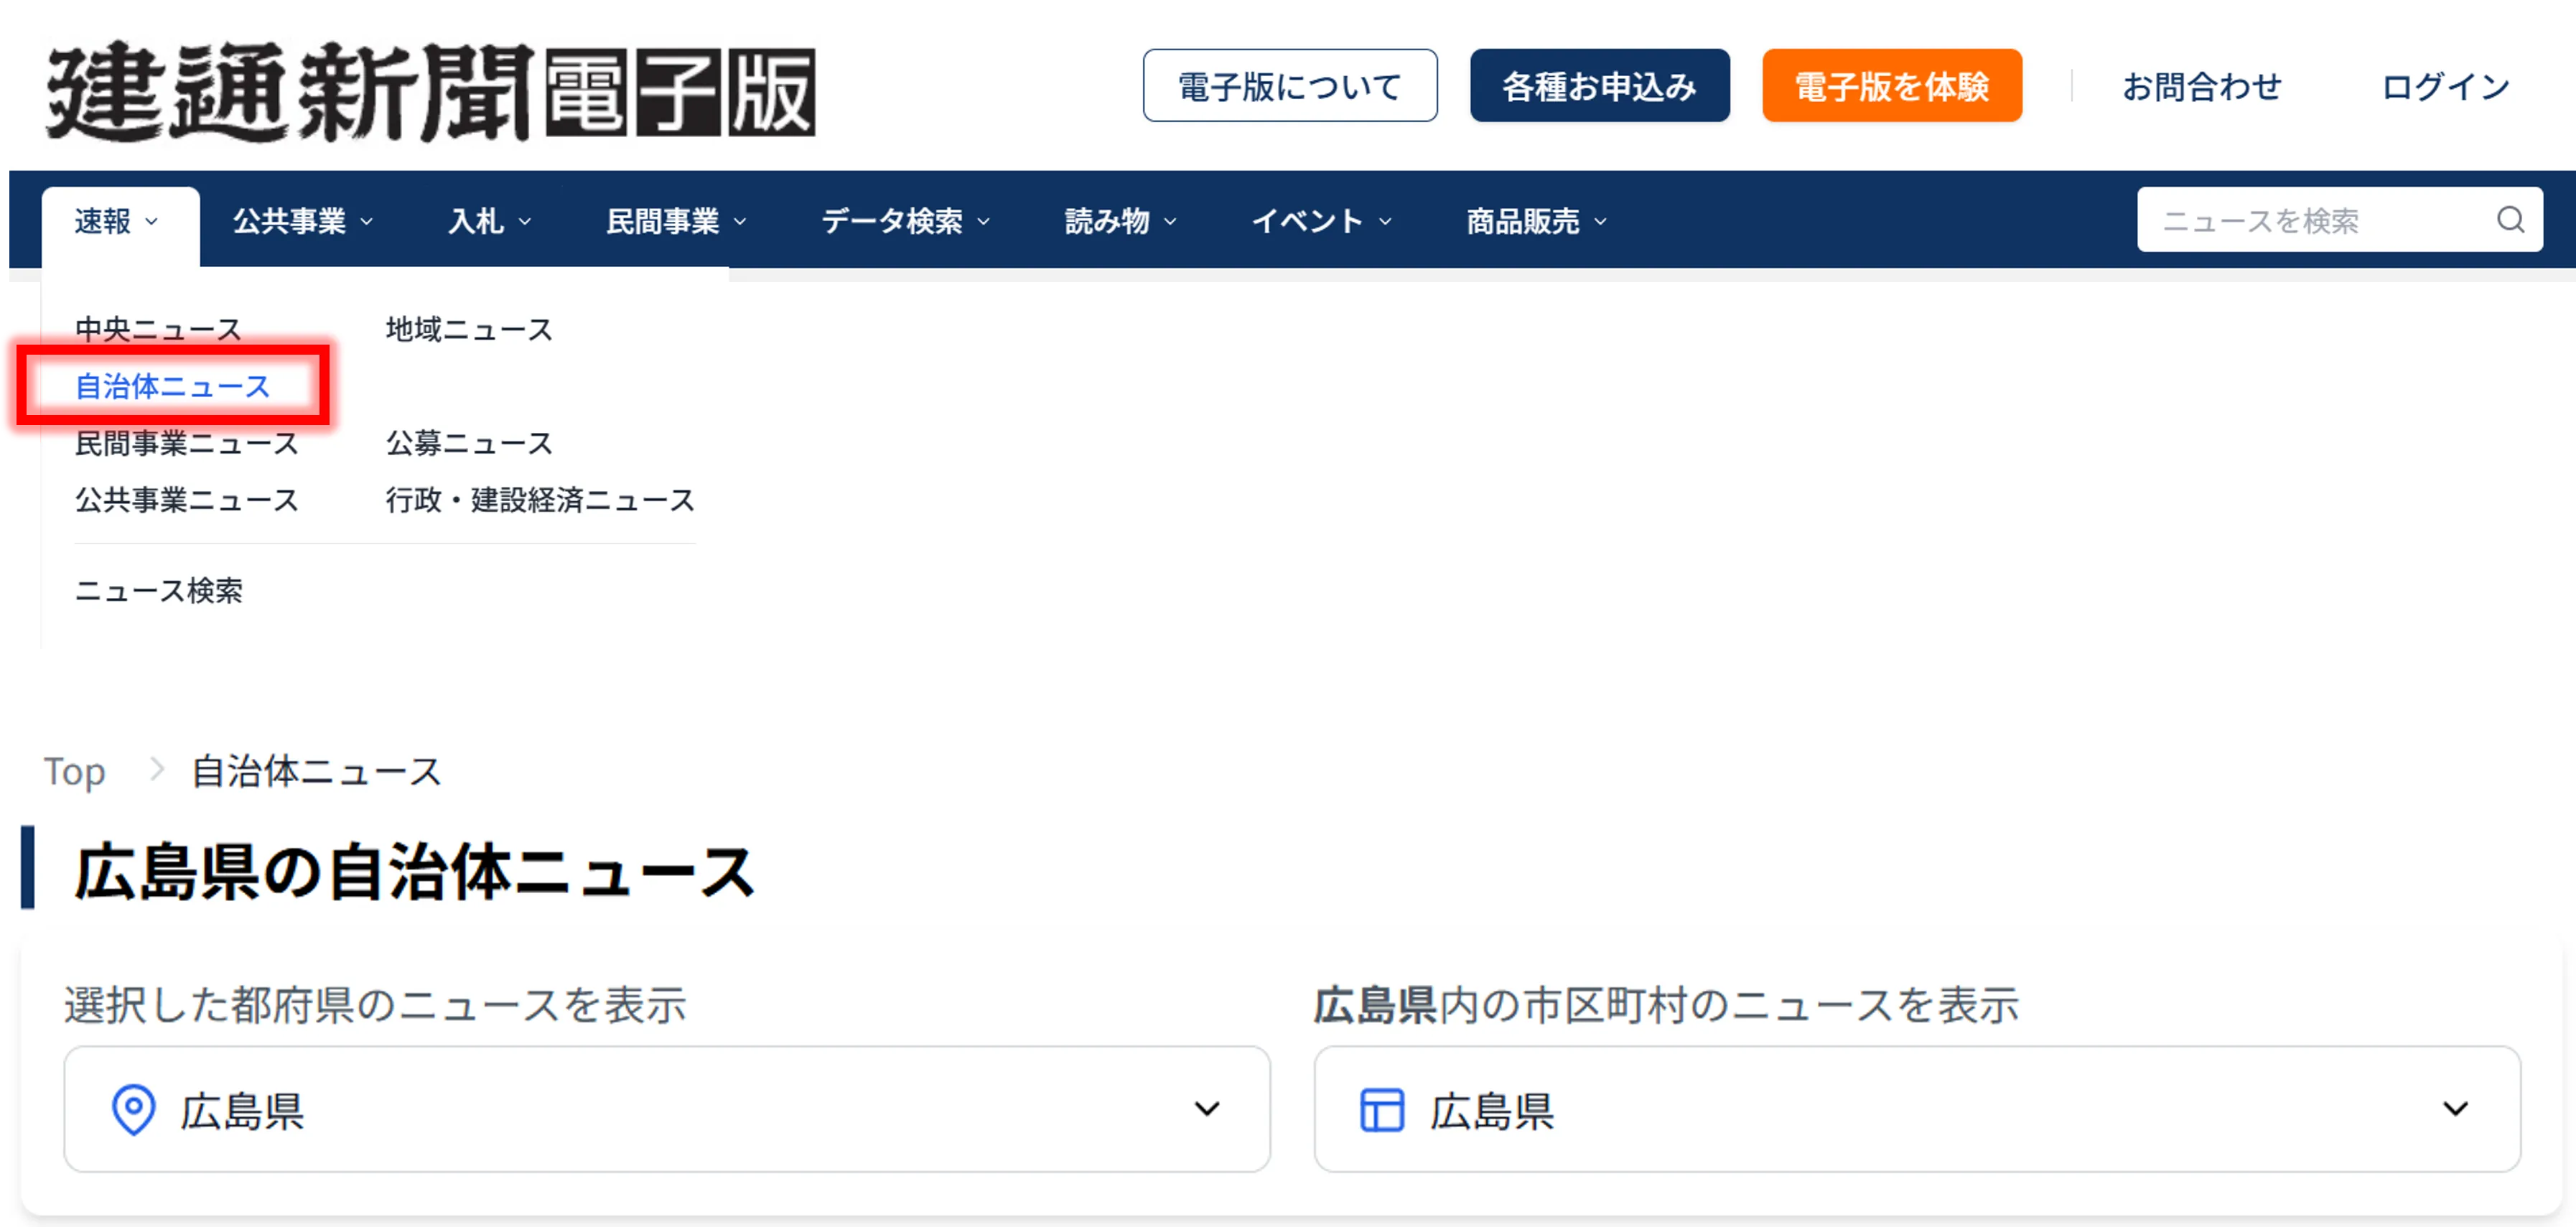
Task: Click the map pin icon beside 広島県
Action: click(x=133, y=1109)
